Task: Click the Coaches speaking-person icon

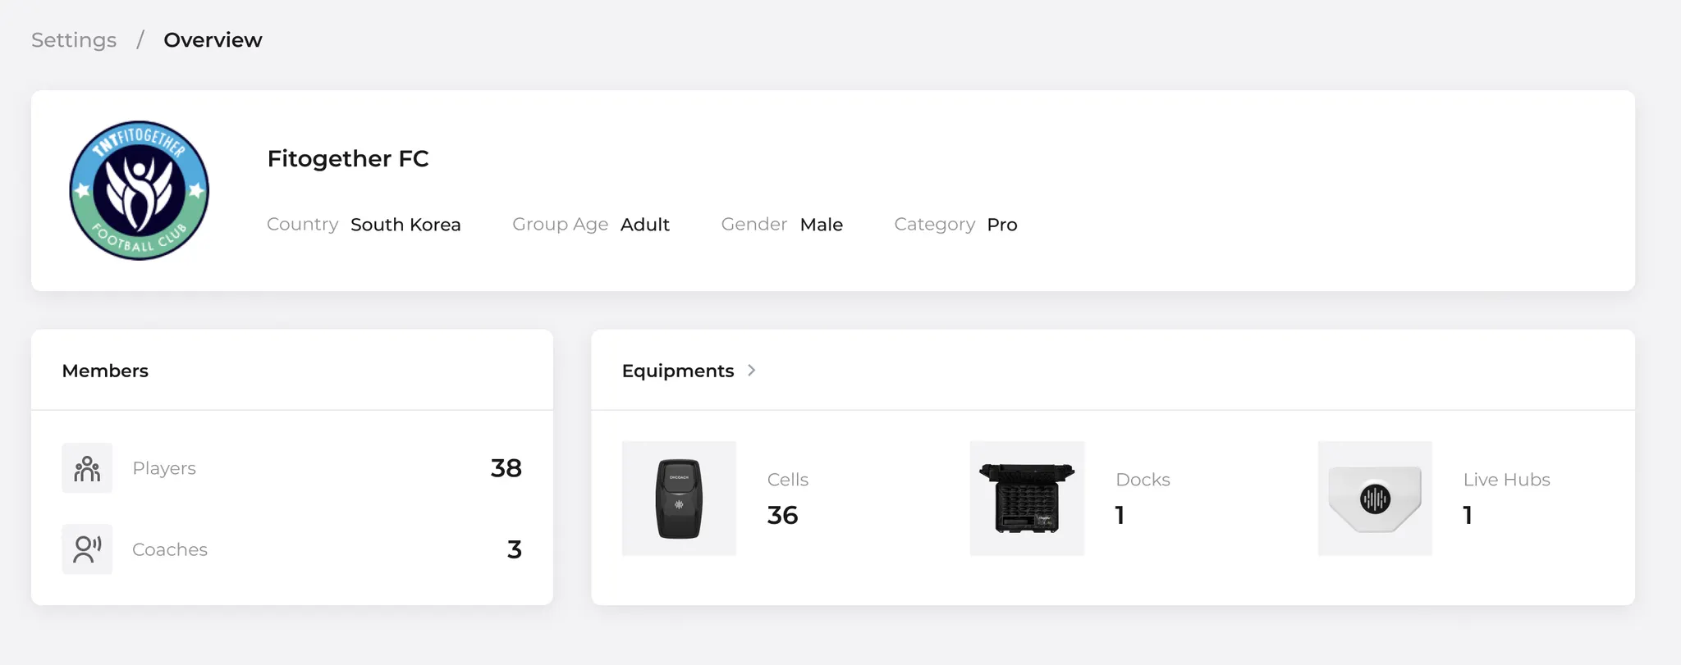Action: pyautogui.click(x=87, y=549)
